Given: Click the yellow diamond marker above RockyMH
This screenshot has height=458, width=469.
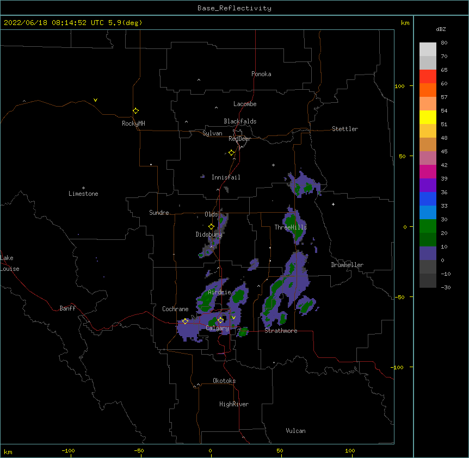Looking at the screenshot, I should [x=135, y=111].
